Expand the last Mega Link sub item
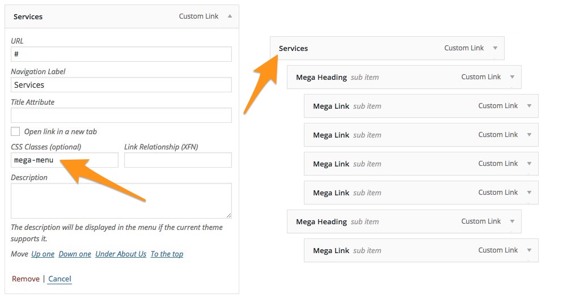567x299 pixels. click(529, 250)
